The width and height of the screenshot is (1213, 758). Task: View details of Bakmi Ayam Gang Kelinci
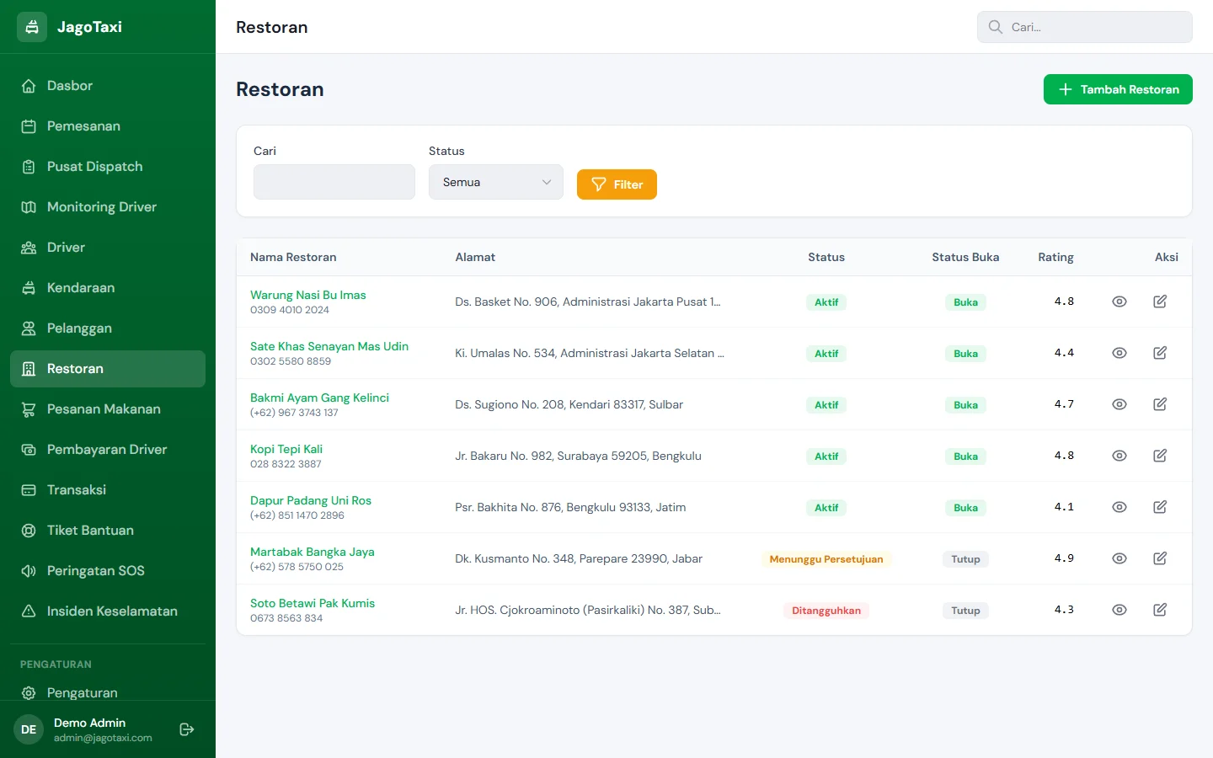pyautogui.click(x=1119, y=404)
